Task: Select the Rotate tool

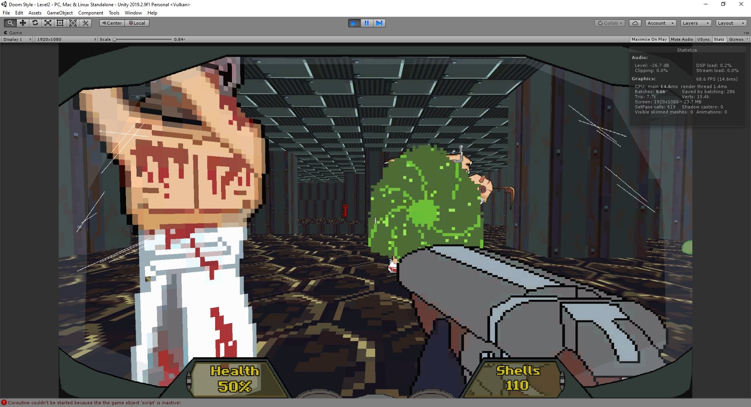Action: click(x=35, y=23)
